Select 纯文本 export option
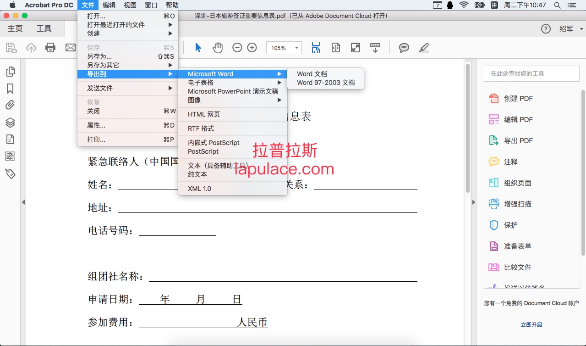Image resolution: width=586 pixels, height=346 pixels. [233, 174]
